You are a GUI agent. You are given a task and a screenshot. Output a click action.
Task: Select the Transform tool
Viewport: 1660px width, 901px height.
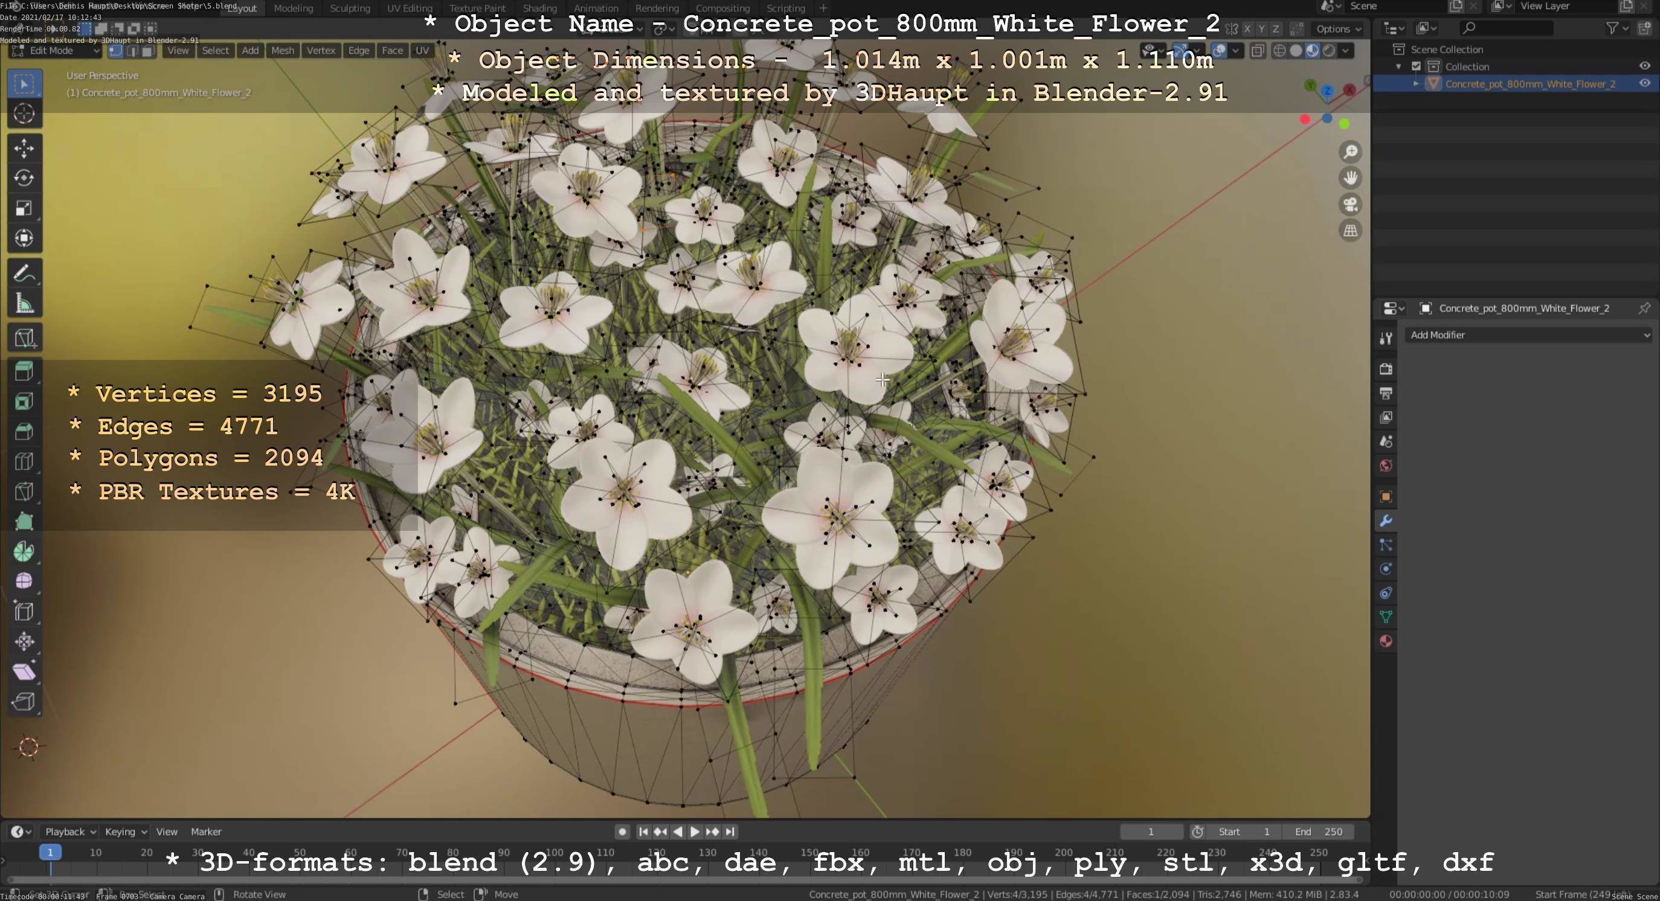[x=25, y=239]
